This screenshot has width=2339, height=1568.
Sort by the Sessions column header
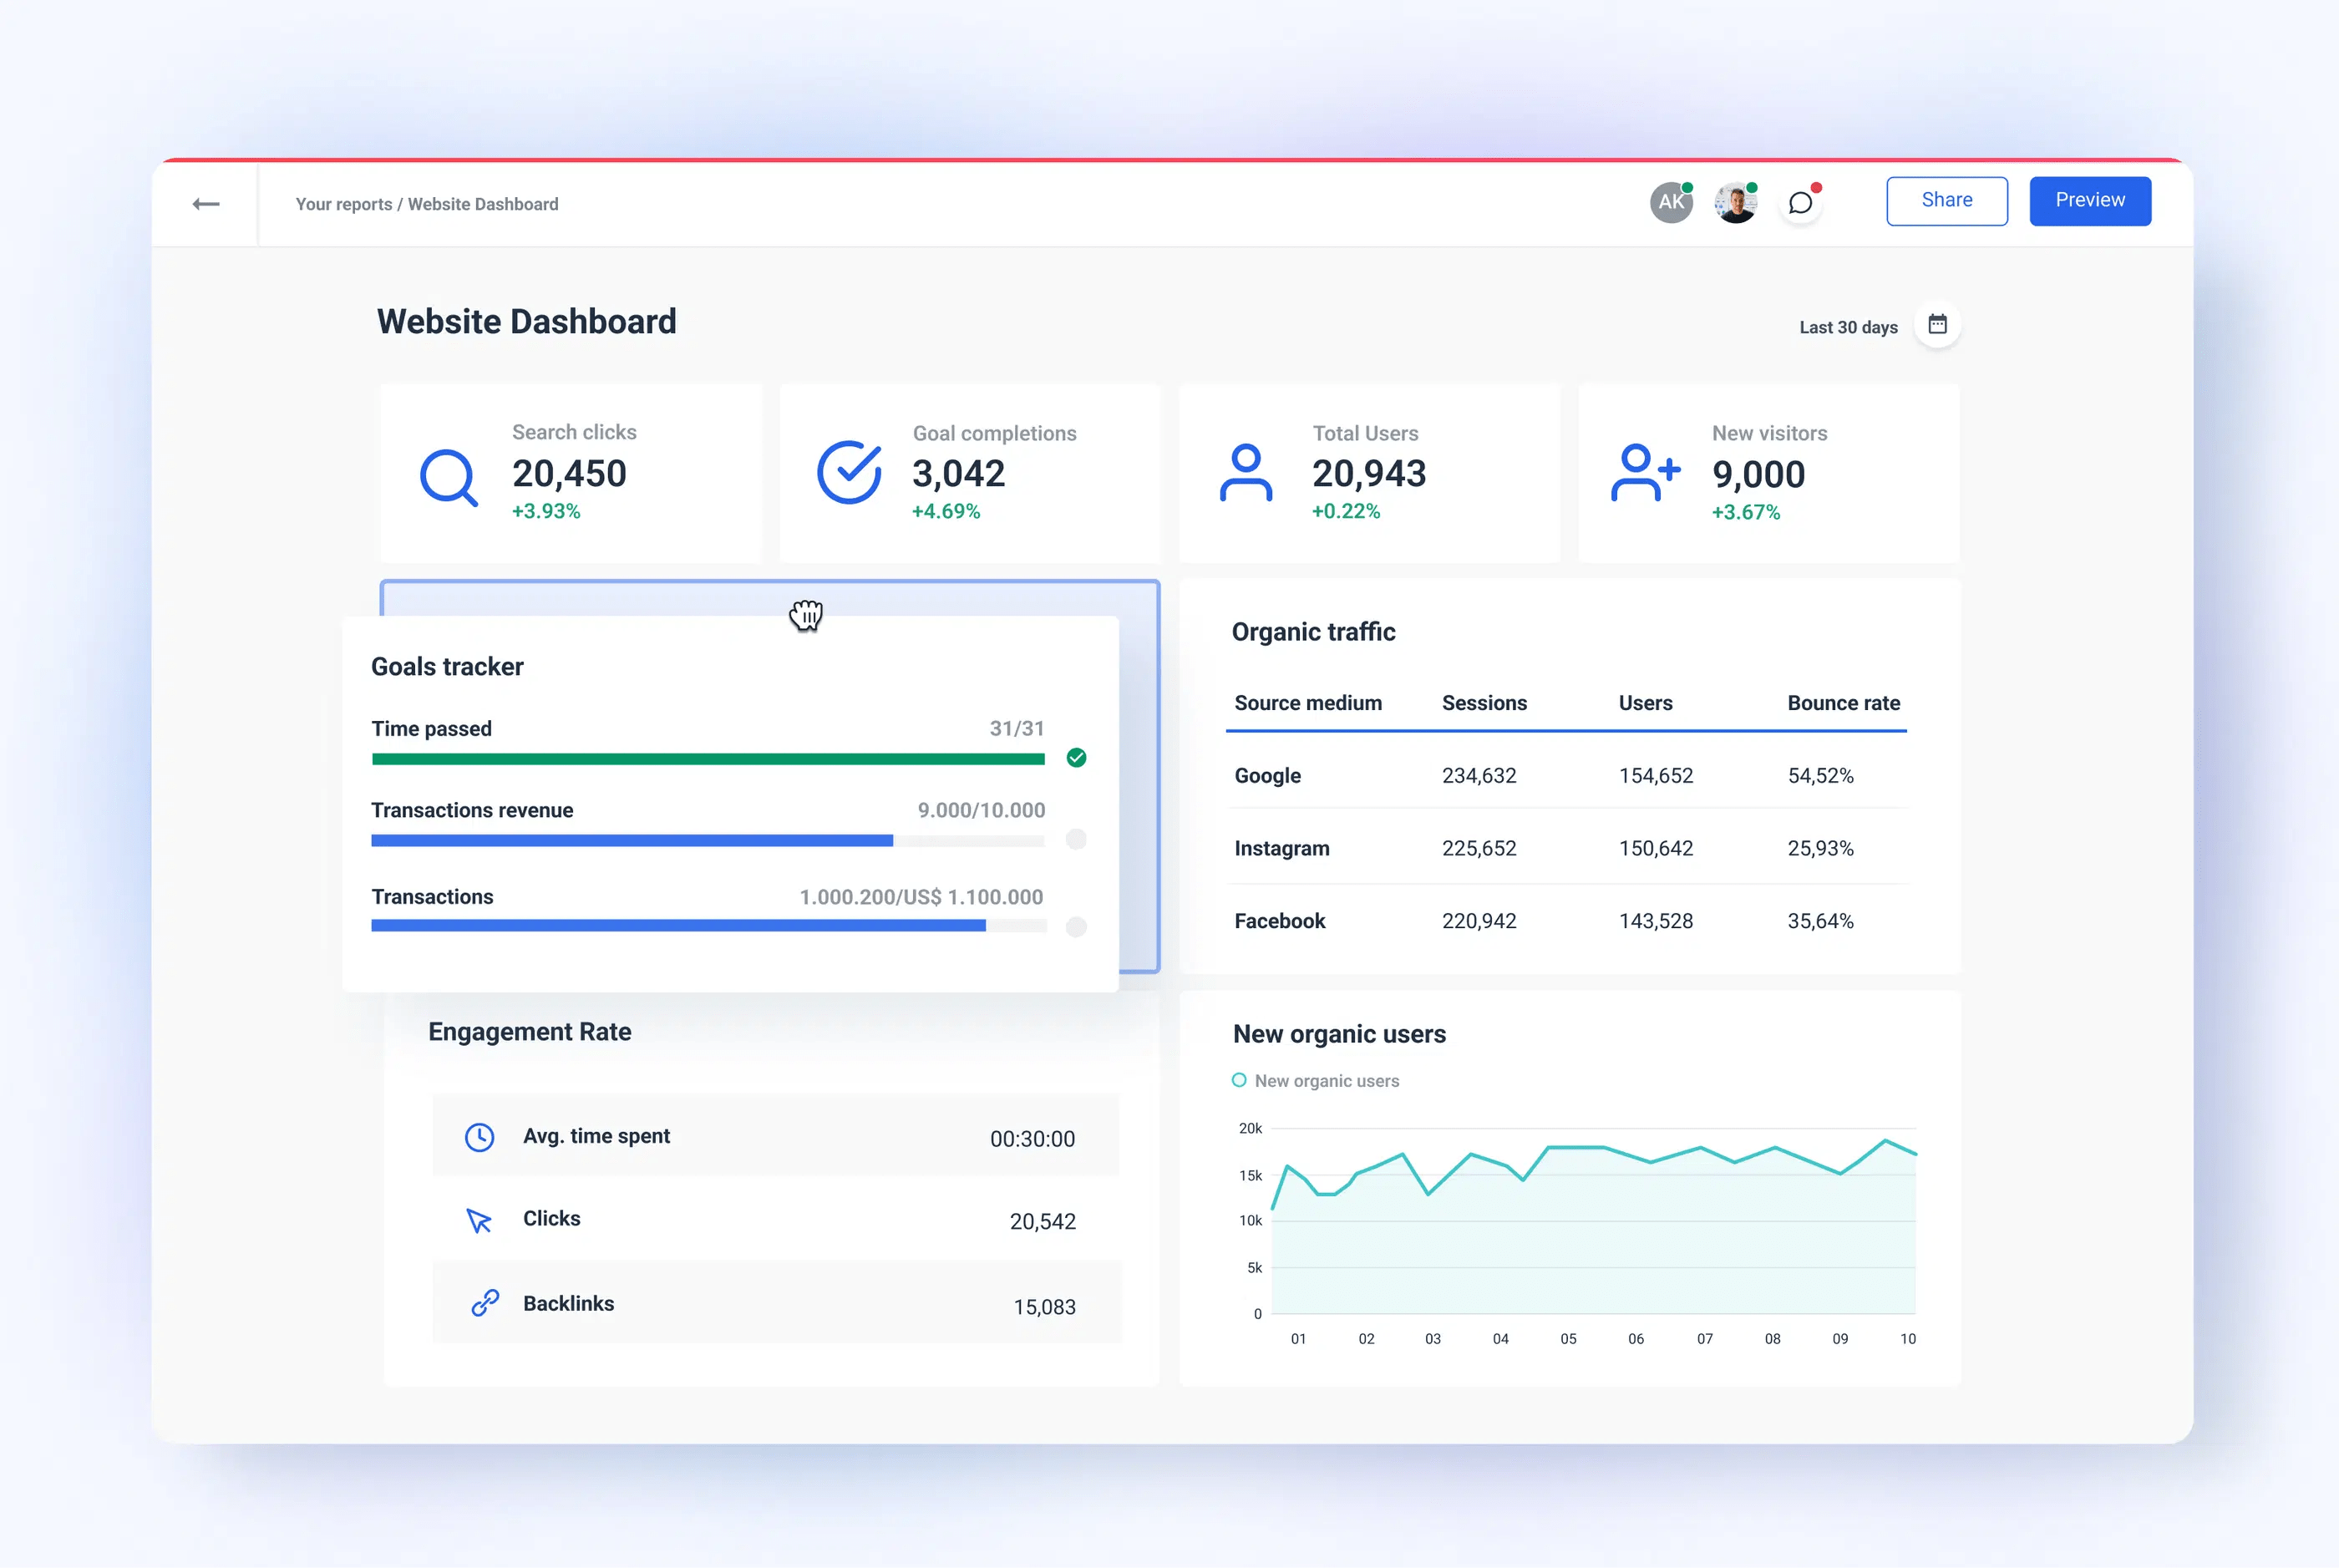1484,703
